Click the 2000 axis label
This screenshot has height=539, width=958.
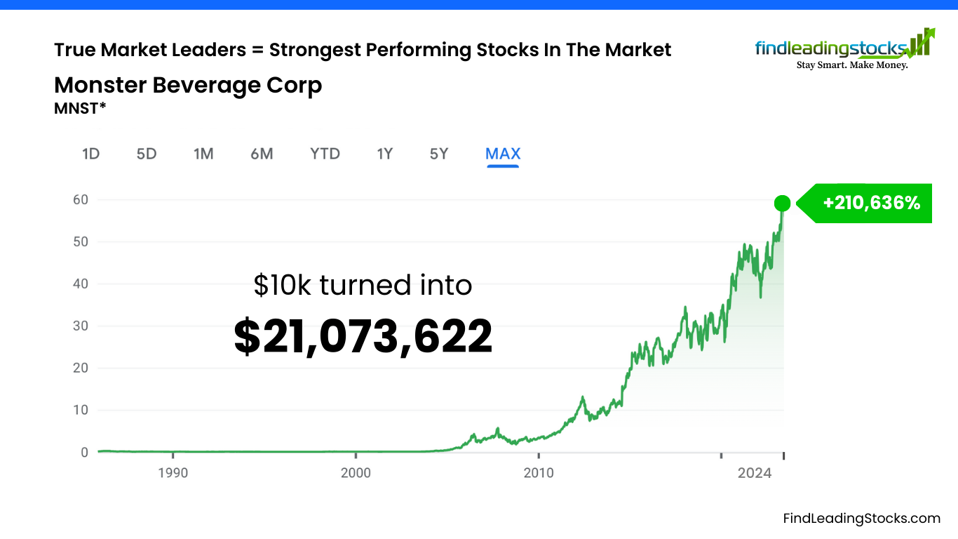[x=356, y=473]
